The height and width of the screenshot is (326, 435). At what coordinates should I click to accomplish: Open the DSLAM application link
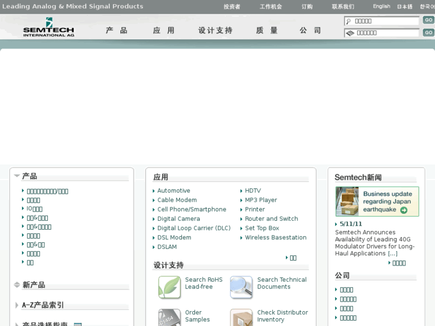(x=167, y=247)
